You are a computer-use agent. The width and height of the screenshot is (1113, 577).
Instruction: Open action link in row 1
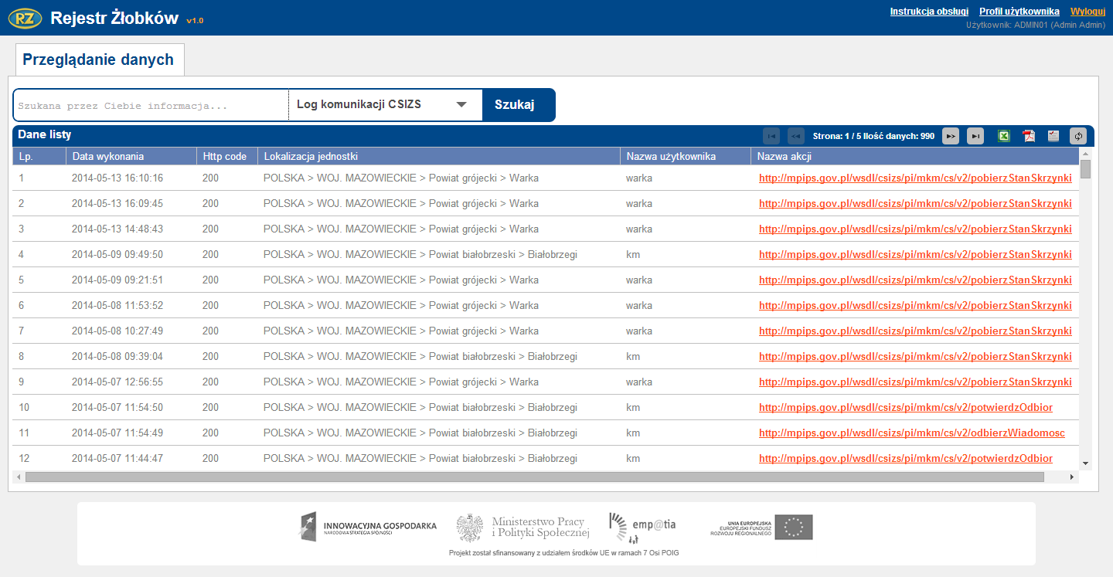[915, 178]
